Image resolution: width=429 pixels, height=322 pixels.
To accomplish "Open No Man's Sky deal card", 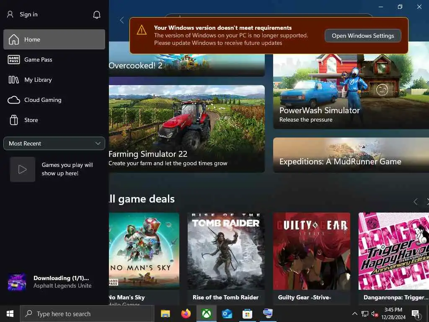I will 144,259.
